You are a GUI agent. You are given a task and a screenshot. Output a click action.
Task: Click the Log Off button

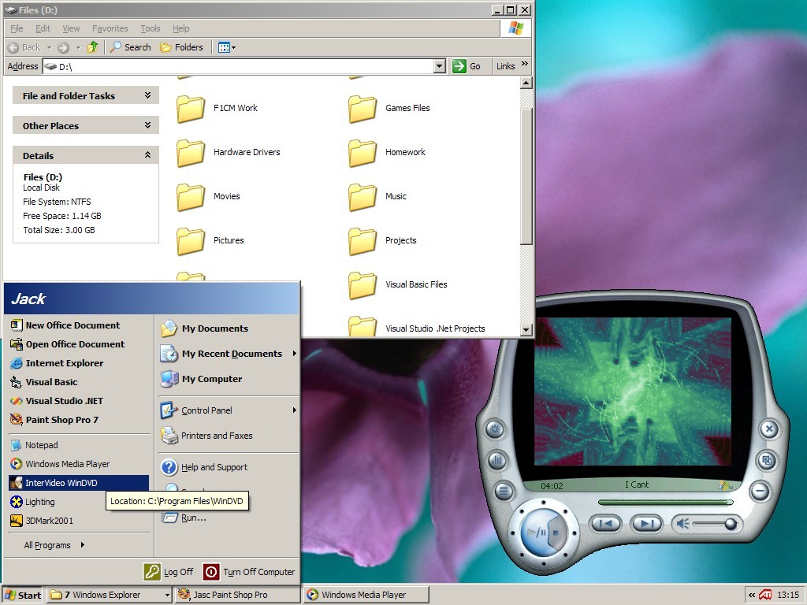[x=169, y=572]
